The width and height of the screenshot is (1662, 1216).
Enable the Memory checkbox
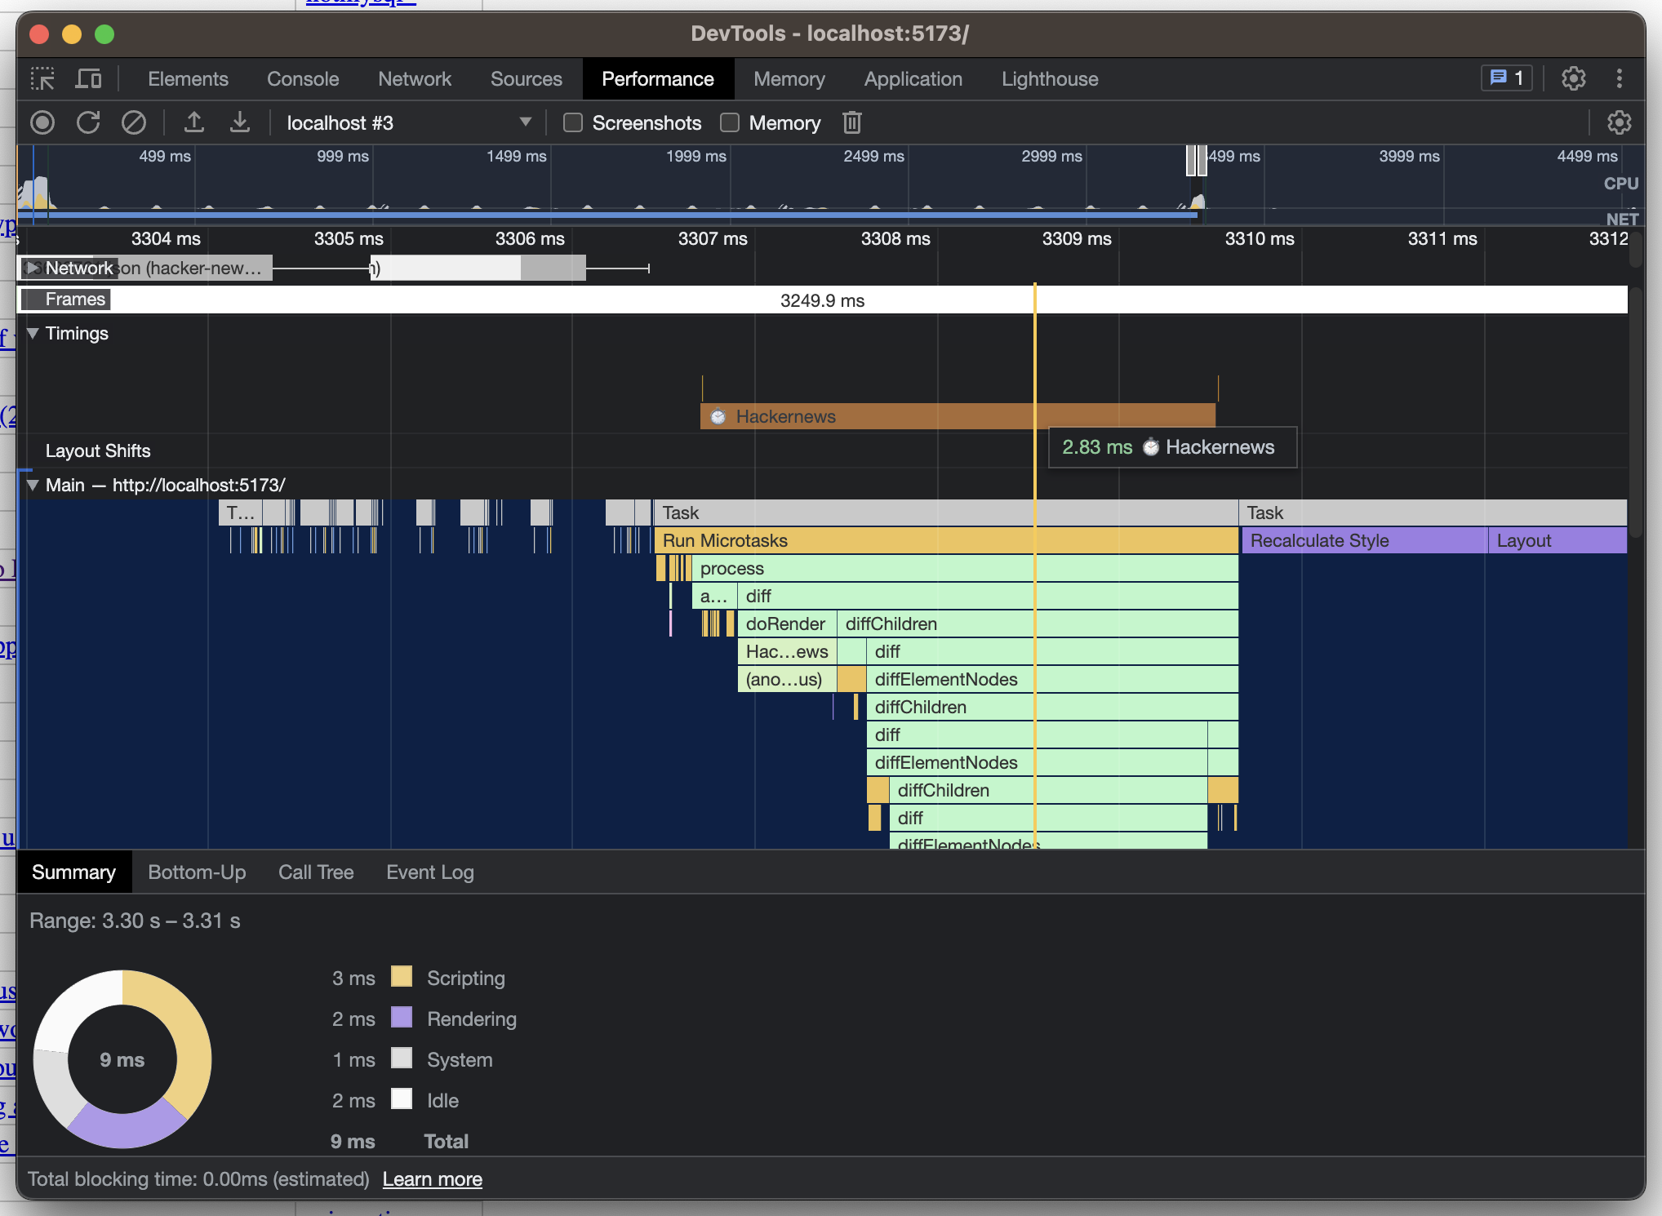(730, 123)
